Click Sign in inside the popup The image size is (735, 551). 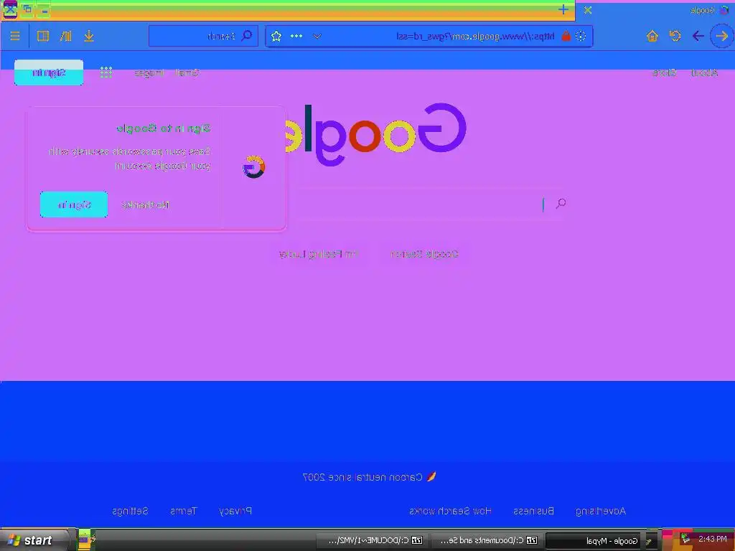(x=74, y=204)
